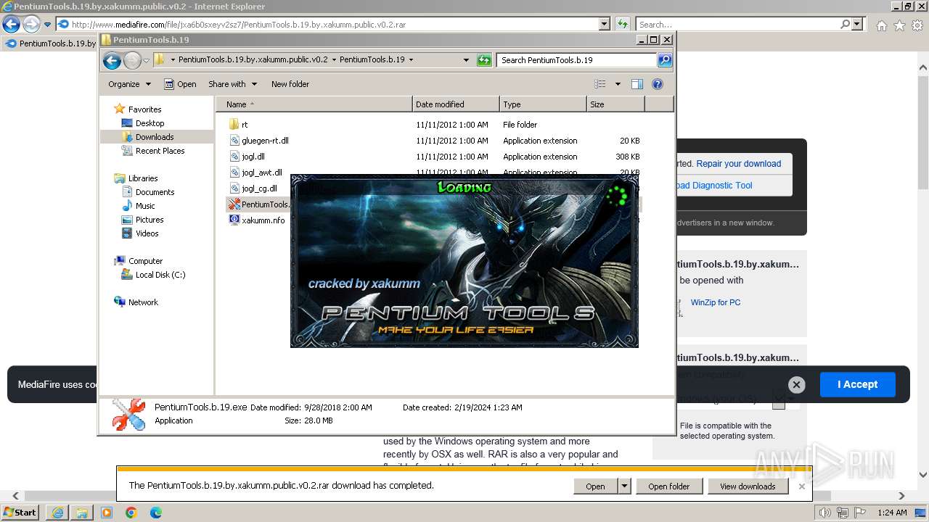The width and height of the screenshot is (929, 522).
Task: Click the Explorer Back navigation arrow
Action: click(112, 60)
